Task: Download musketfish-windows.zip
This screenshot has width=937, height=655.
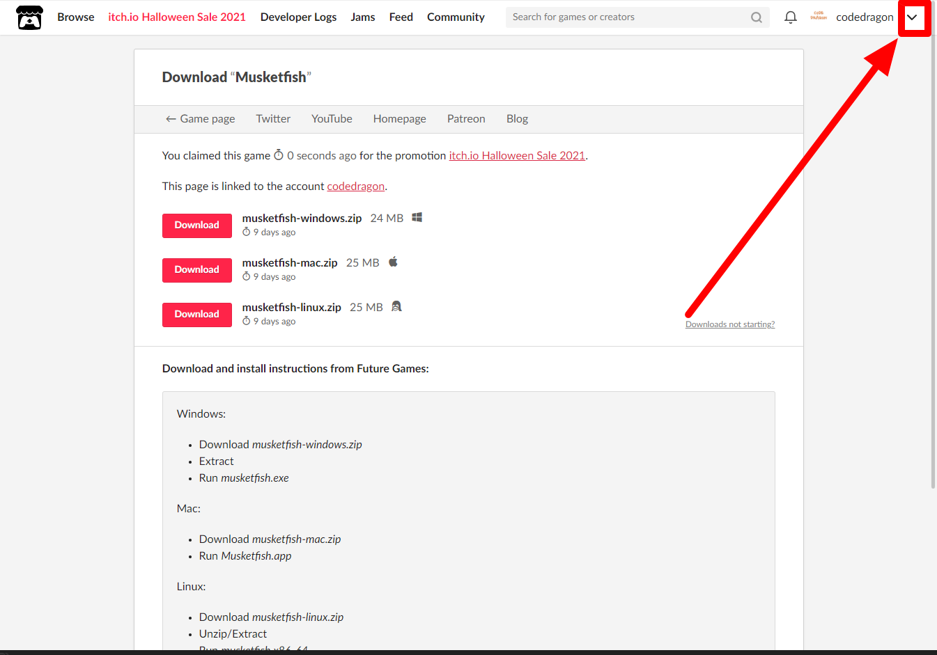Action: pyautogui.click(x=197, y=226)
